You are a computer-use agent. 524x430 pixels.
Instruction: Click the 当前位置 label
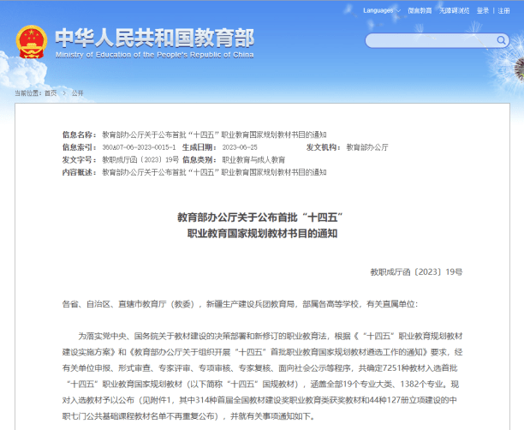28,93
